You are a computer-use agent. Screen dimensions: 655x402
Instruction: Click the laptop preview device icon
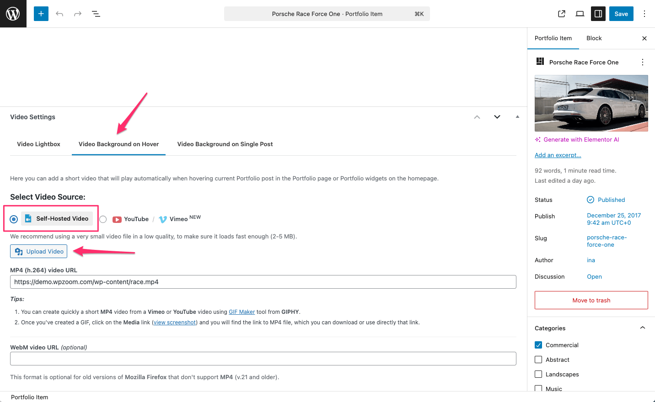tap(580, 14)
